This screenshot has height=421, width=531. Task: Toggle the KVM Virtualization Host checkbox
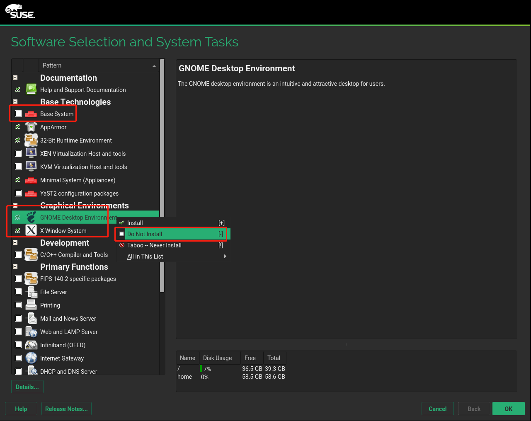pyautogui.click(x=18, y=167)
